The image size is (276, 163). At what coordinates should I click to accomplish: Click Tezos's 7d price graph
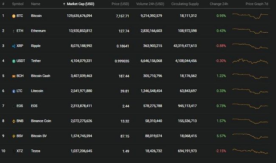click(250, 151)
